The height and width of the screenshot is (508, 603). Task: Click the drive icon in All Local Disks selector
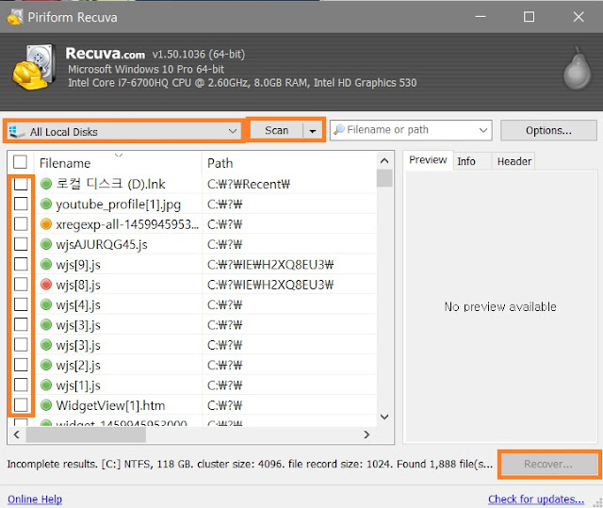pos(17,132)
